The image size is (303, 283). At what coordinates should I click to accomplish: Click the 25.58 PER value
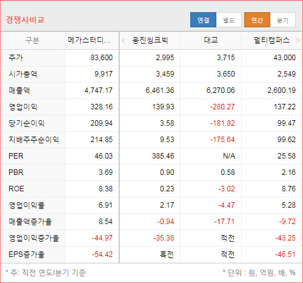[x=287, y=156]
